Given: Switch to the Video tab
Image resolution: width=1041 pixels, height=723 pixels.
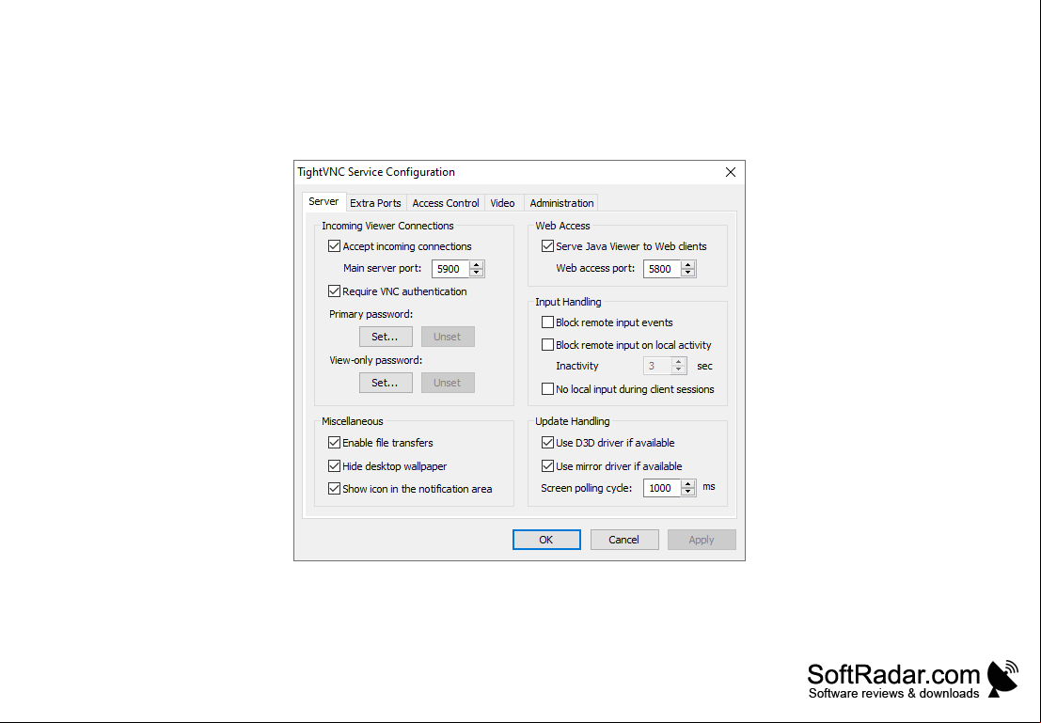Looking at the screenshot, I should pos(502,203).
